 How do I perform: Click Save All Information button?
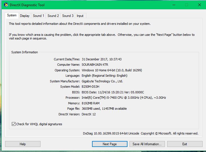[147, 144]
